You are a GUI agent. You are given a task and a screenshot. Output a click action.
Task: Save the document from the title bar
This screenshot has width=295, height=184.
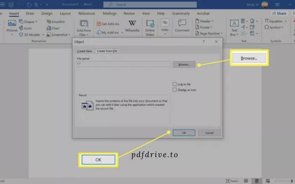(11, 4)
